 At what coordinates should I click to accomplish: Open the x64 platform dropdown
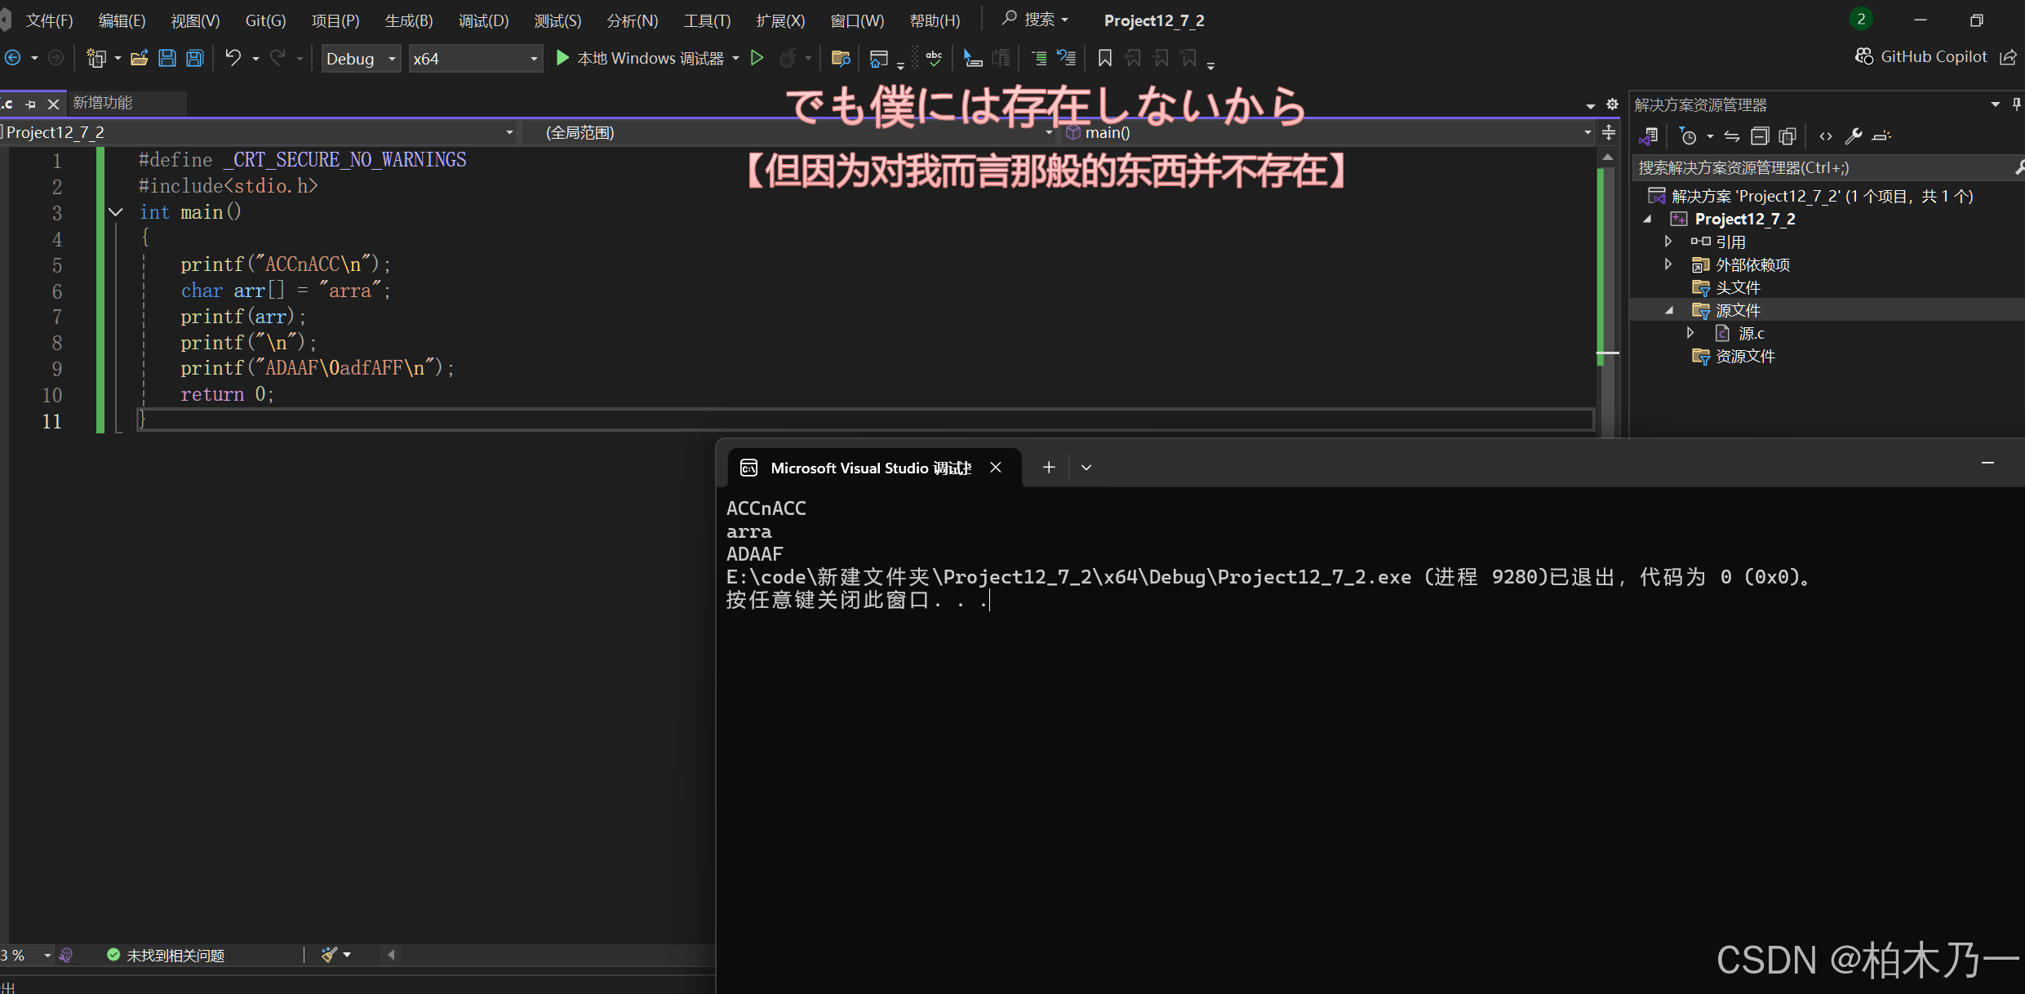tap(475, 59)
